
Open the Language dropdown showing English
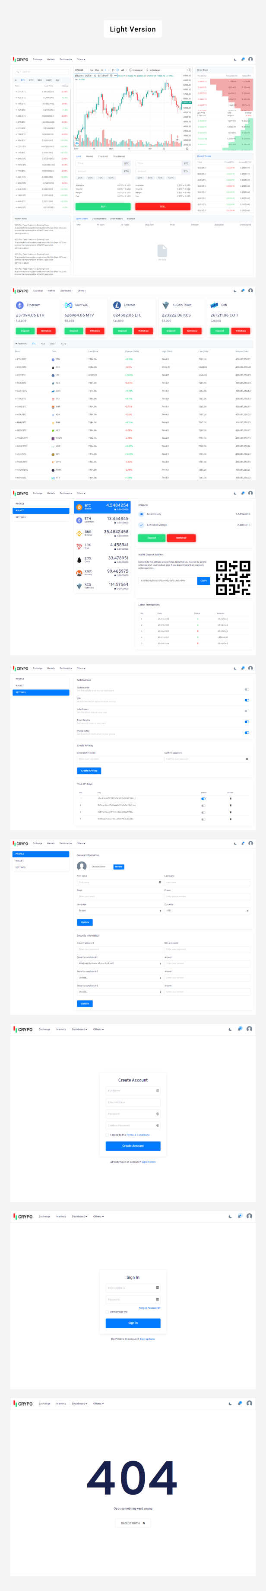point(119,910)
